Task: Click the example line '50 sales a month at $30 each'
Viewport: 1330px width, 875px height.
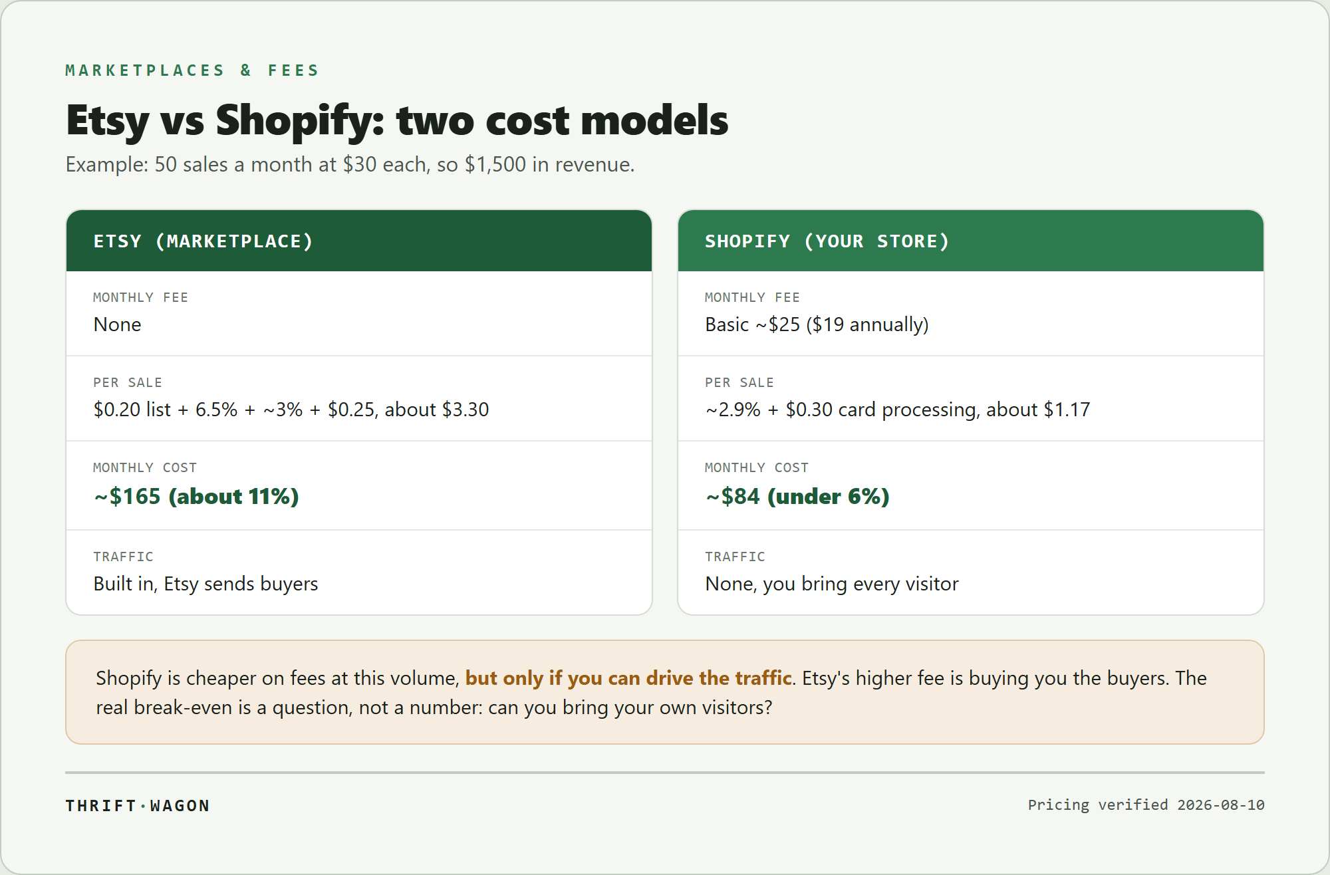Action: [x=291, y=164]
